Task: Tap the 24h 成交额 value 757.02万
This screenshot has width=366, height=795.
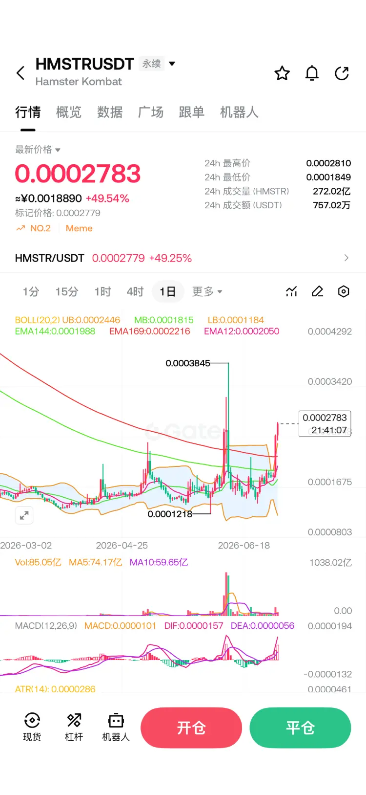Action: pyautogui.click(x=332, y=205)
